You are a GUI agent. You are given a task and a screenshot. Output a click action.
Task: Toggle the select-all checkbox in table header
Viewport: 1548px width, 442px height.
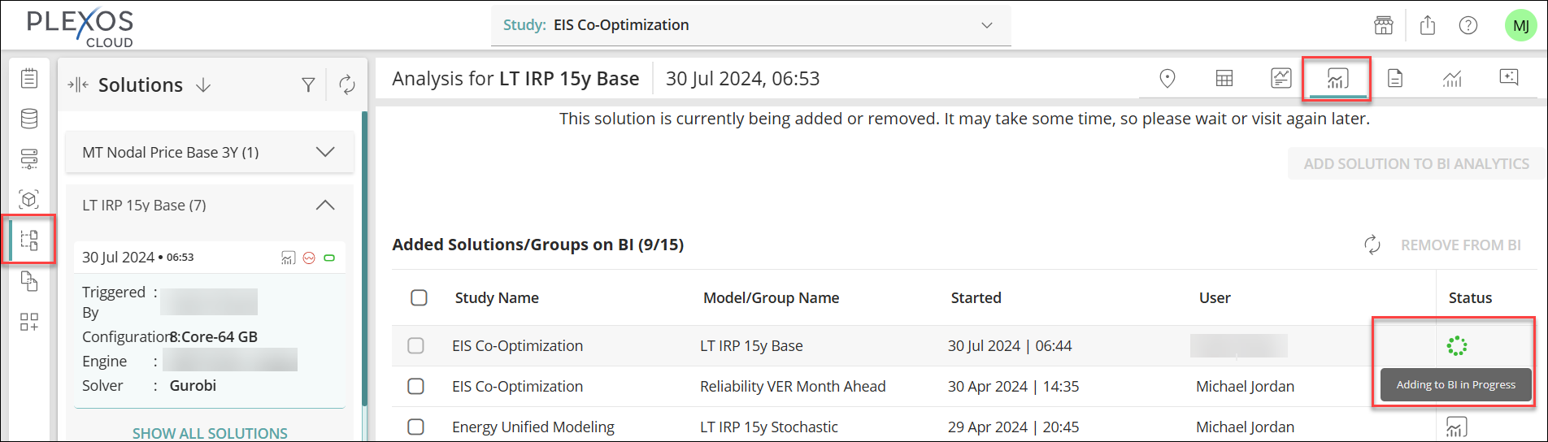(x=420, y=297)
